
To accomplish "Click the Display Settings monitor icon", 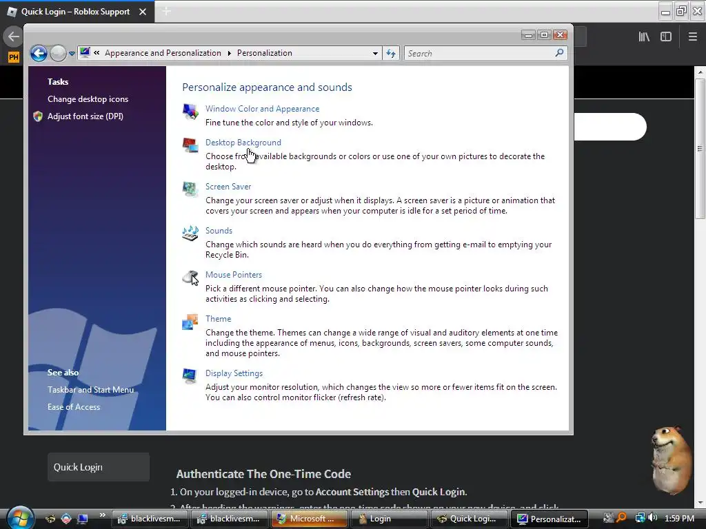I will point(190,375).
